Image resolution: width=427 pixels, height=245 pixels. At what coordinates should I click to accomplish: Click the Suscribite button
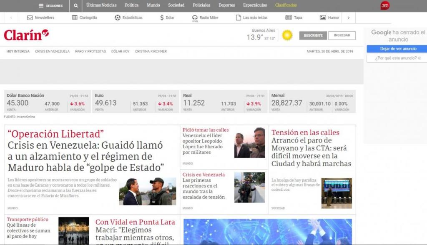click(313, 35)
